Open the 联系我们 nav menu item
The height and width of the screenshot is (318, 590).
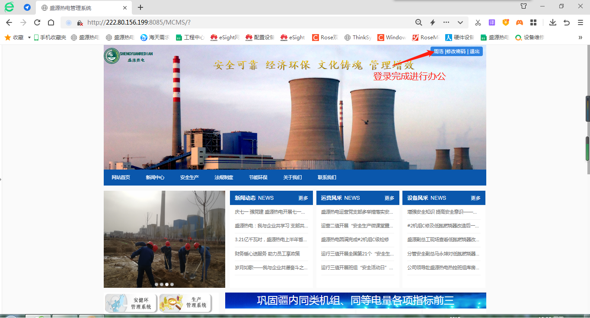pos(327,177)
